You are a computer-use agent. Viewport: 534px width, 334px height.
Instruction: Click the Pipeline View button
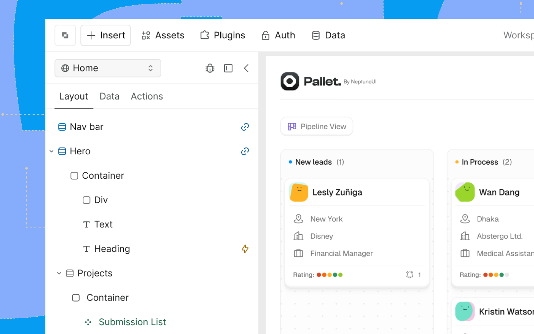317,127
